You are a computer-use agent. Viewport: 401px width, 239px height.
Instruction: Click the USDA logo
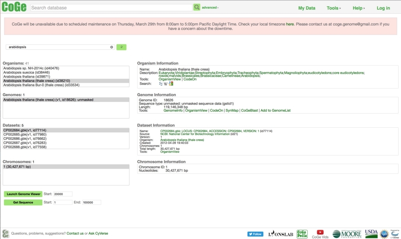tap(371, 234)
